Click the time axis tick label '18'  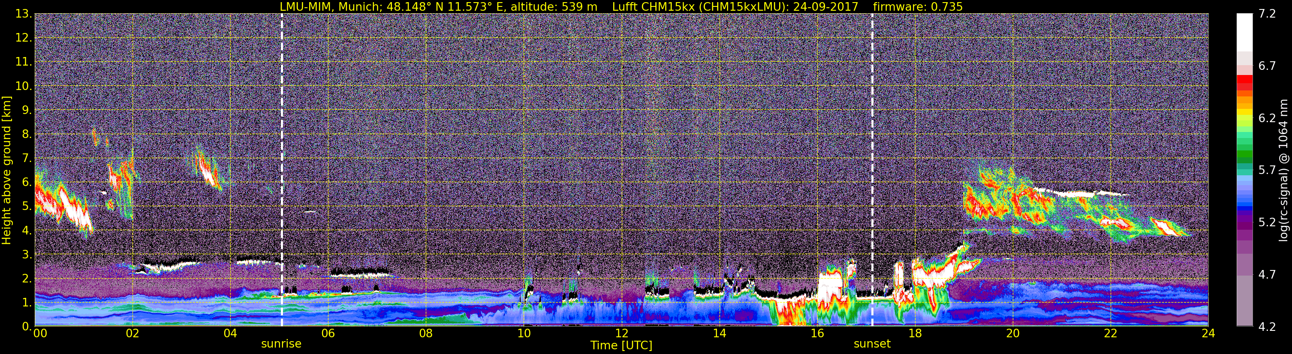915,334
